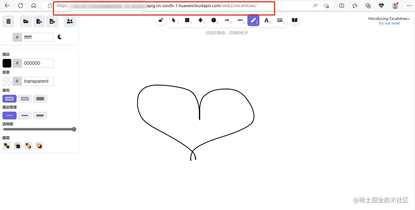This screenshot has width=415, height=210.
Task: Choose extra bold stroke width
Action: click(40, 115)
